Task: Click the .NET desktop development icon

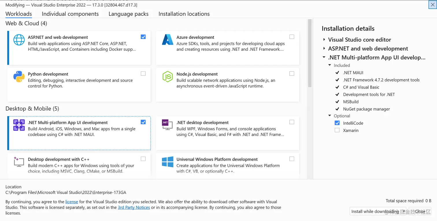Action: tap(167, 125)
